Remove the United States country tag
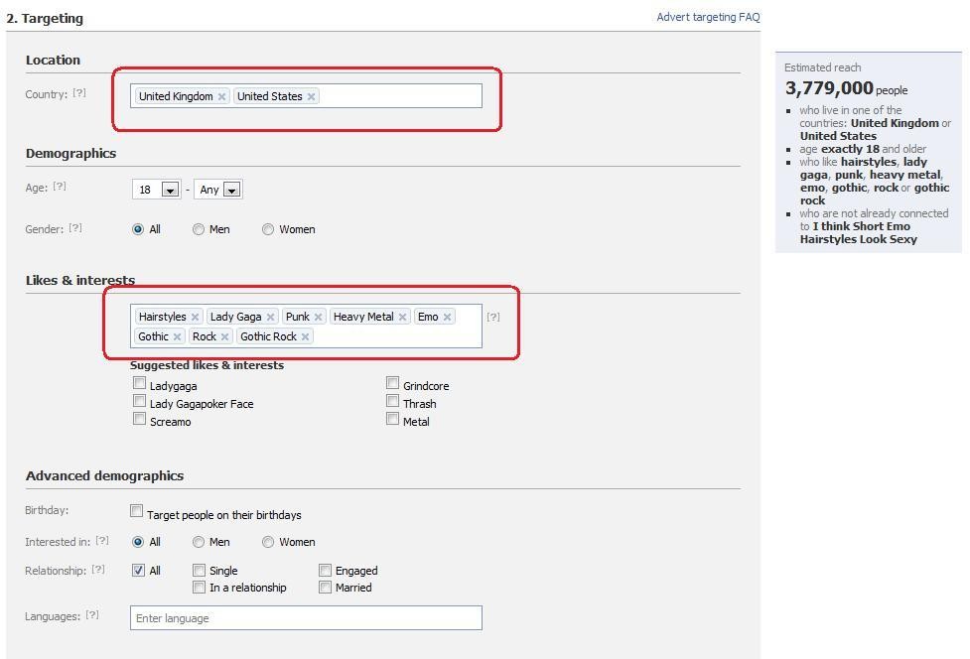The image size is (970, 659). [311, 96]
